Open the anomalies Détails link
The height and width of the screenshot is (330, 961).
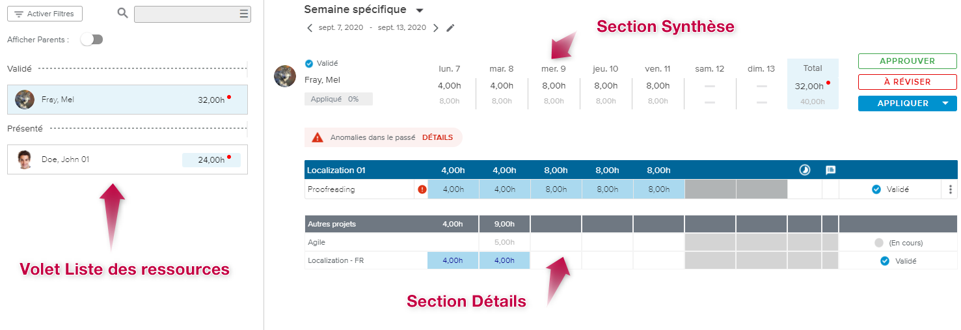(x=437, y=137)
